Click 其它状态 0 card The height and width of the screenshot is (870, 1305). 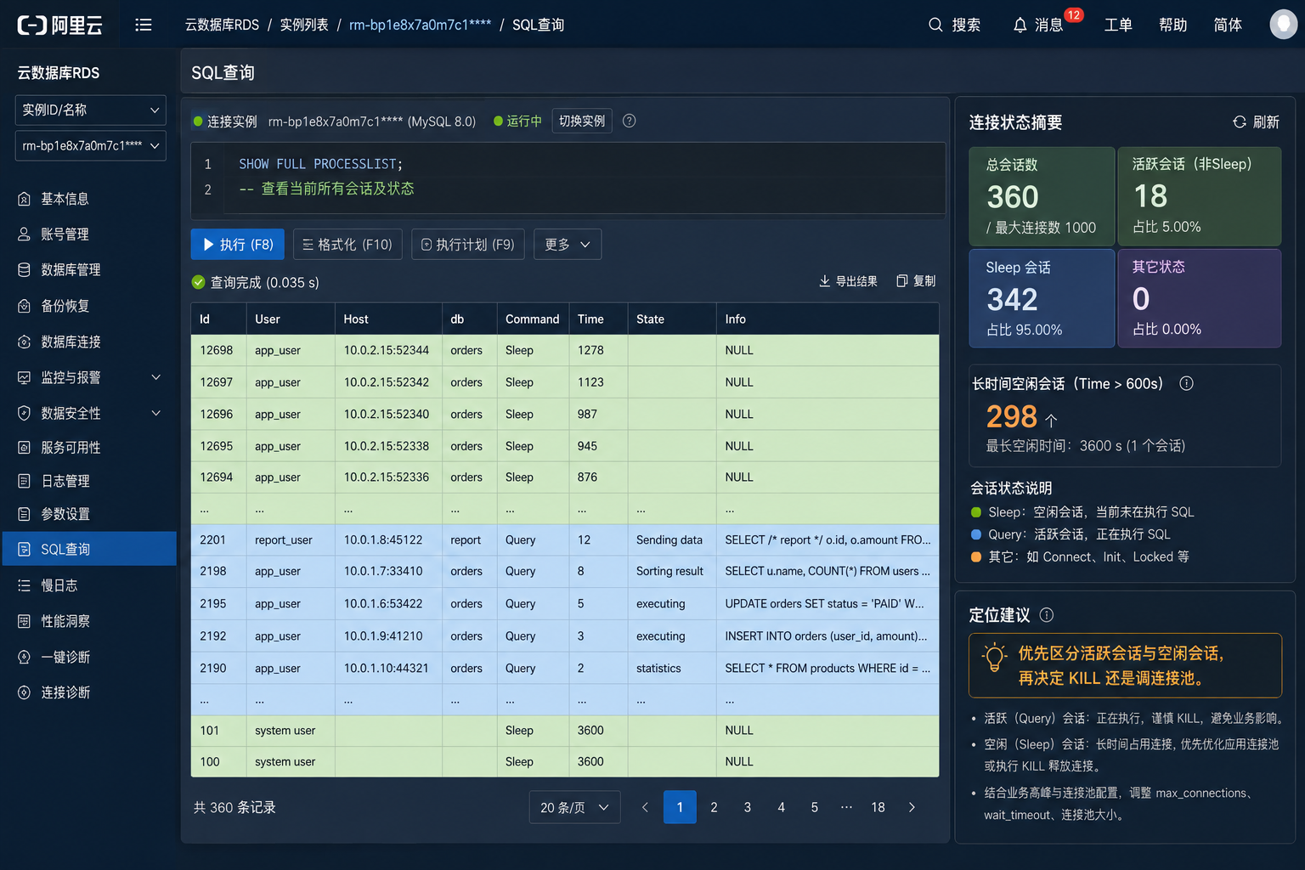[x=1199, y=298]
